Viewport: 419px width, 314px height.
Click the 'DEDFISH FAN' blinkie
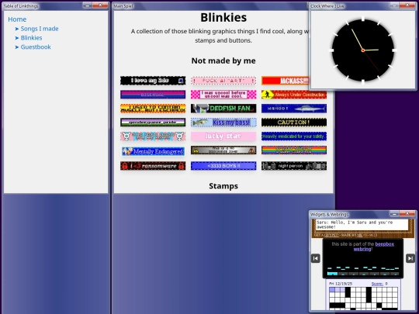click(223, 109)
